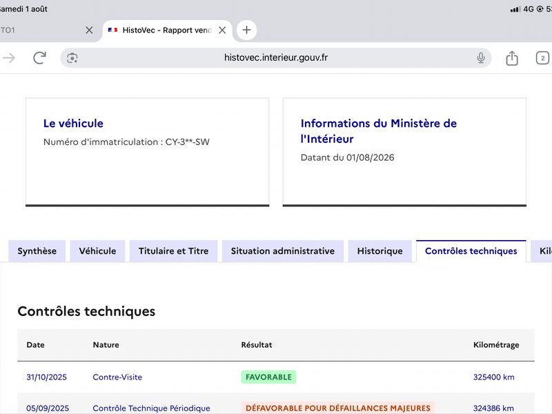Click the Kilométrage column header
Image resolution: width=552 pixels, height=414 pixels.
point(496,345)
